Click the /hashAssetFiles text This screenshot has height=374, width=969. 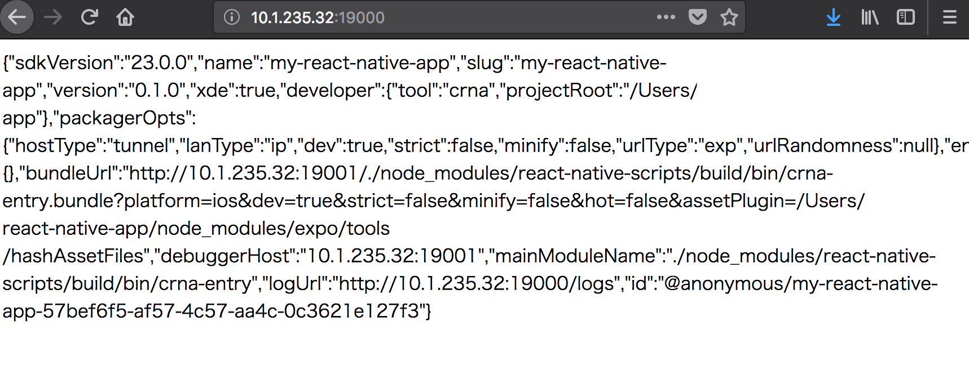(73, 256)
